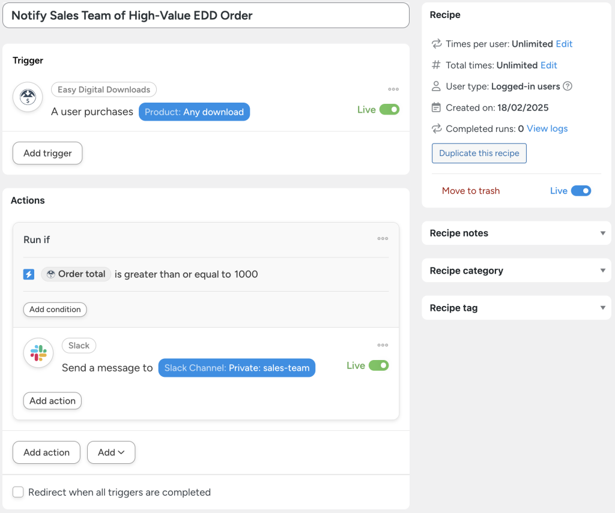
Task: Click the recipe title input field
Action: (x=205, y=15)
